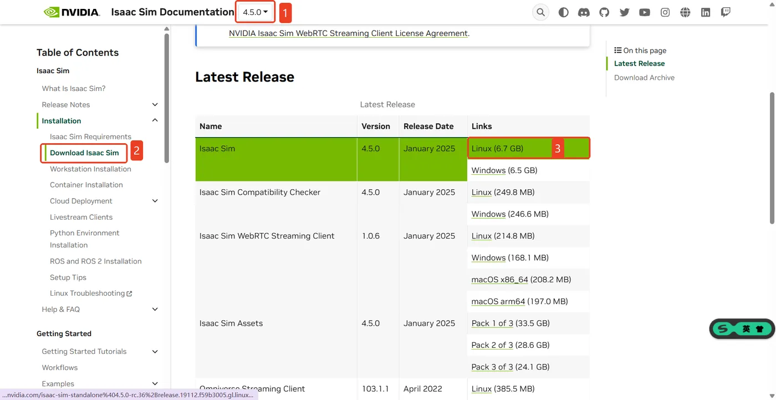Open ROS and ROS 2 Installation page
This screenshot has height=400, width=776.
tap(95, 261)
